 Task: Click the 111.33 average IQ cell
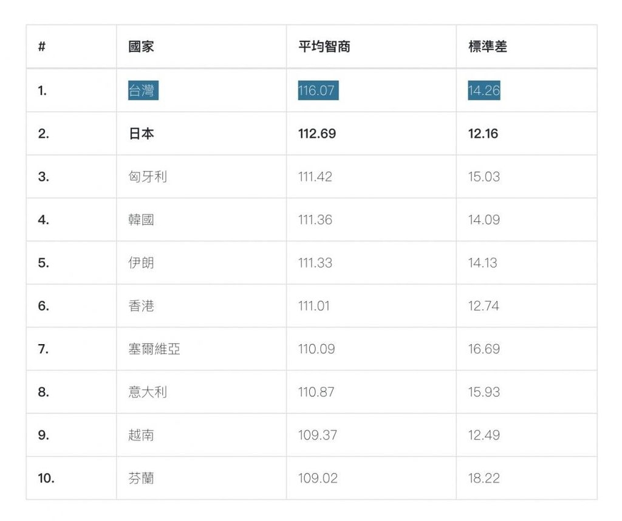pos(315,263)
